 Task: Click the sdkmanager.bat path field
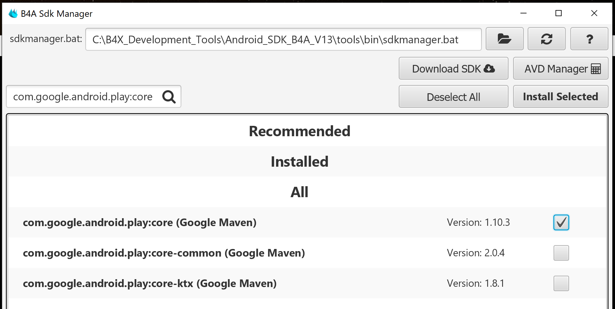point(283,40)
